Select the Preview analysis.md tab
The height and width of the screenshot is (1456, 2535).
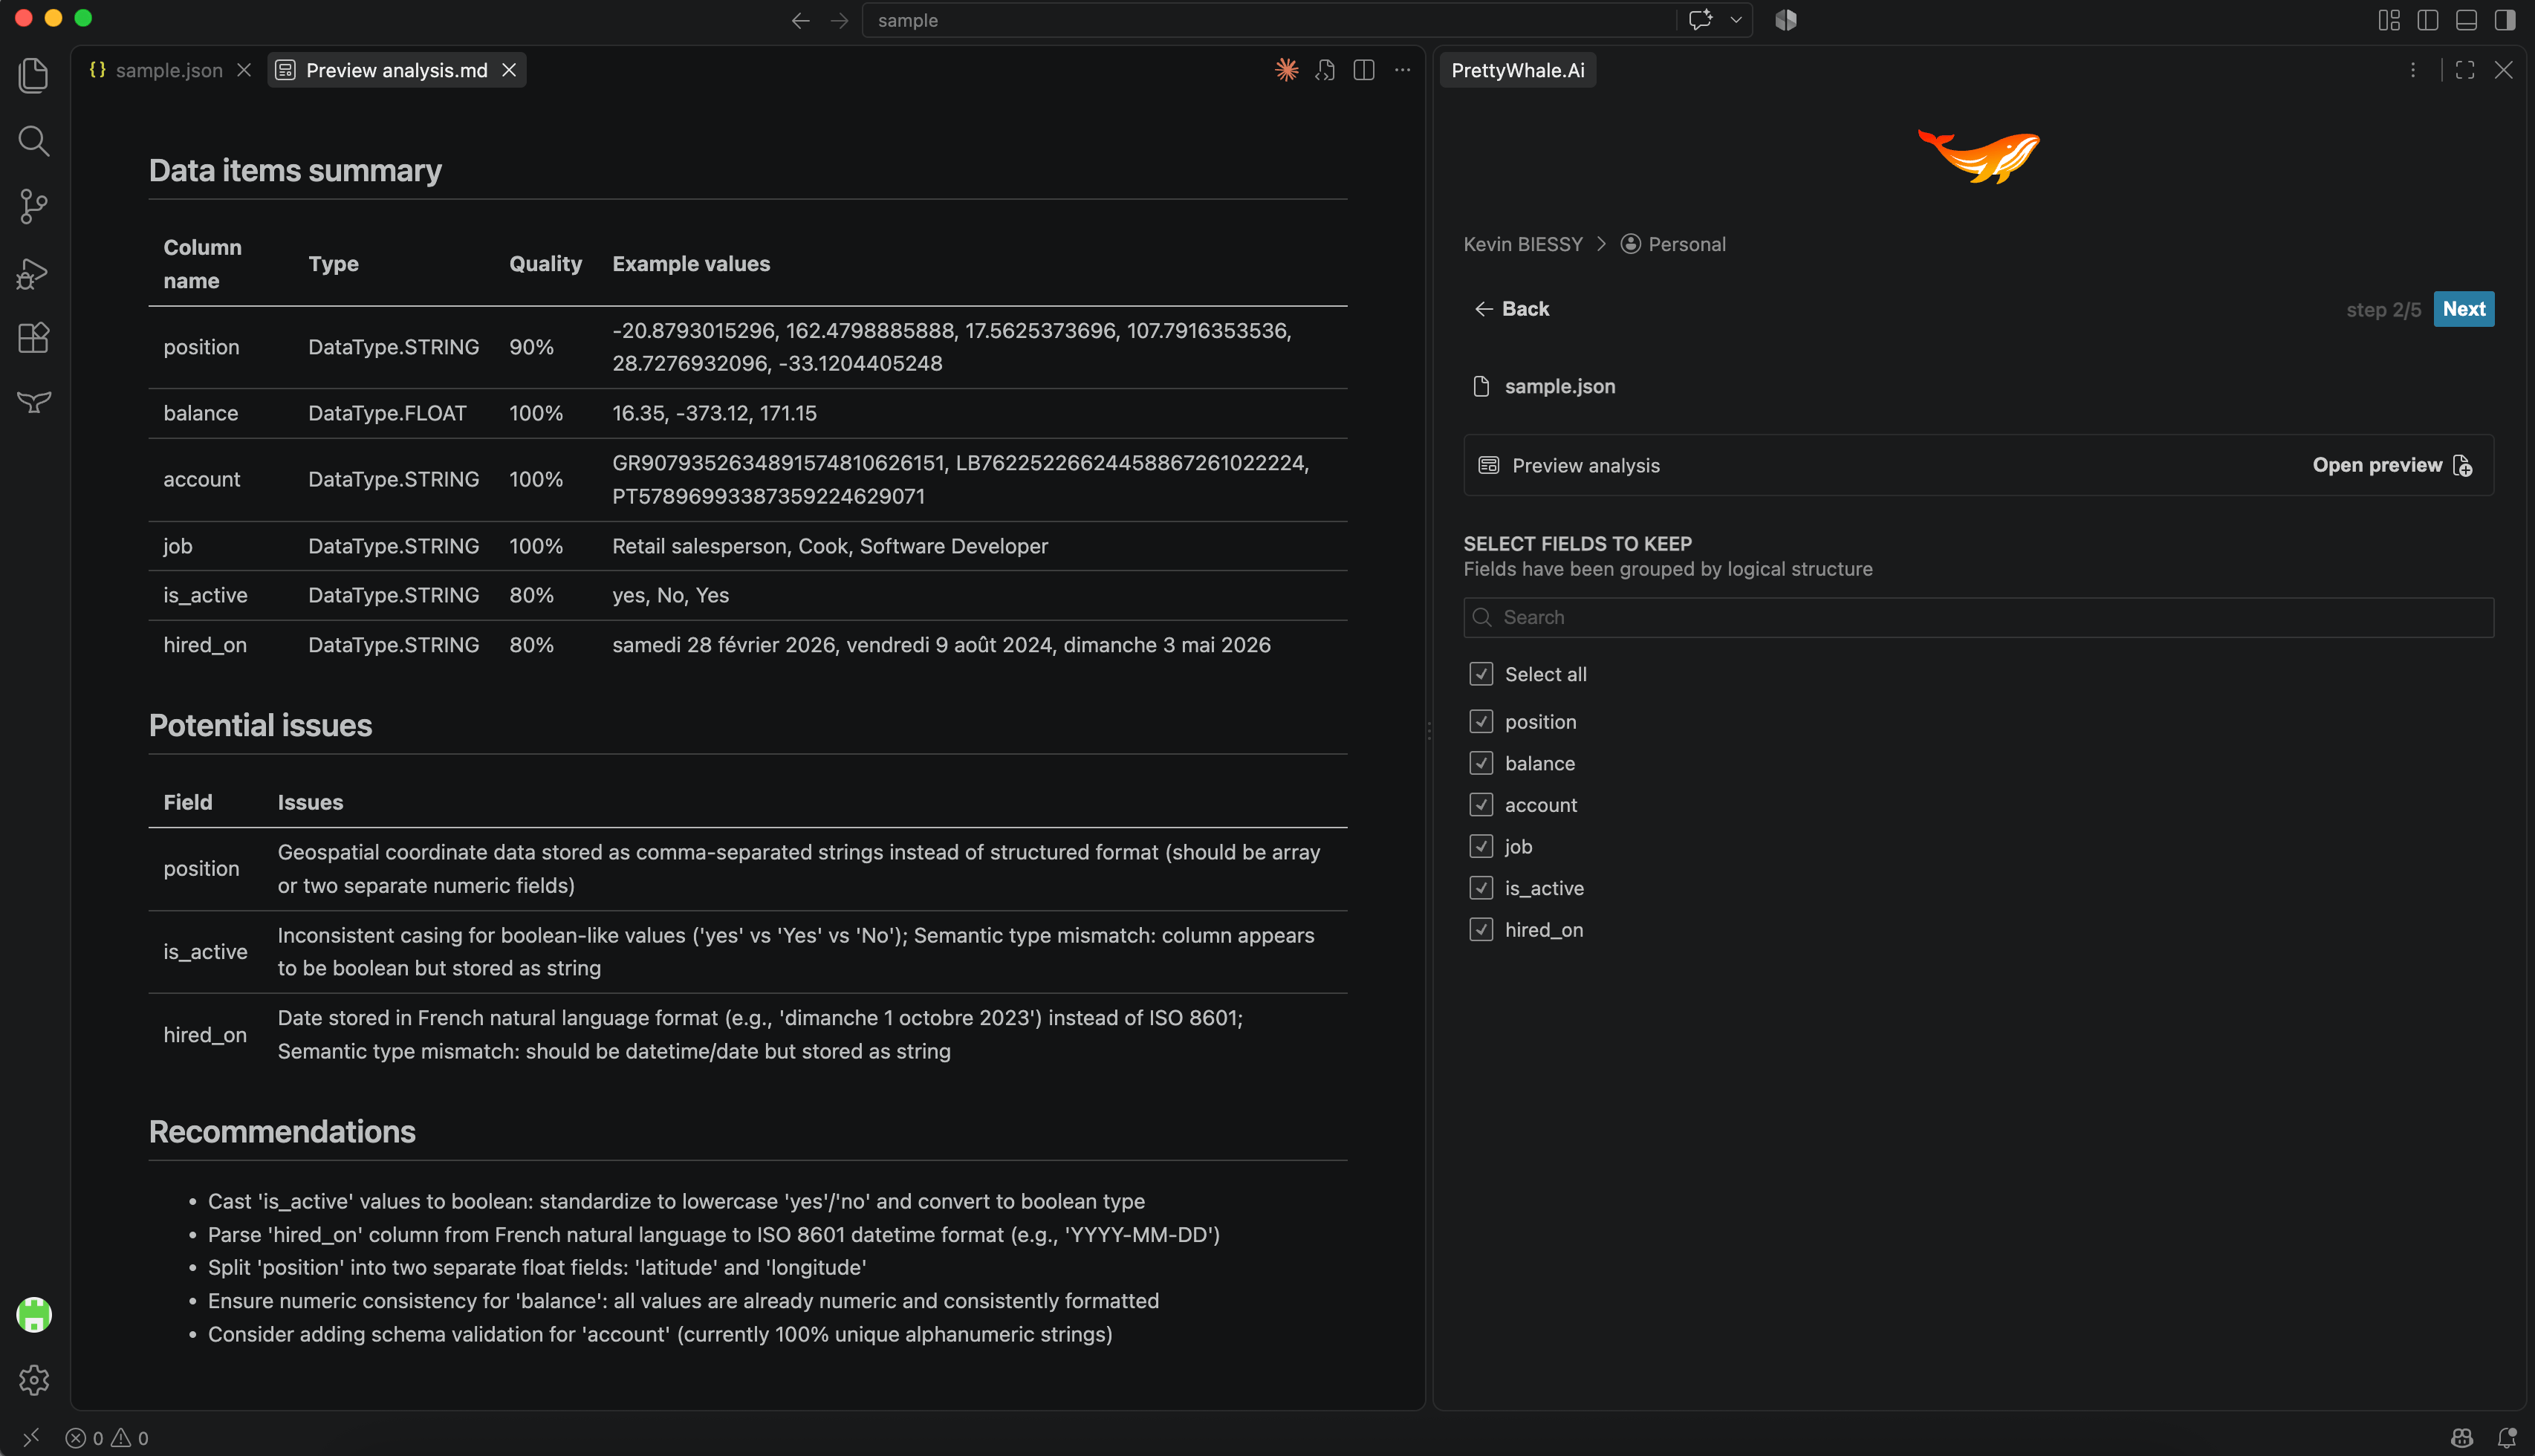pyautogui.click(x=396, y=70)
